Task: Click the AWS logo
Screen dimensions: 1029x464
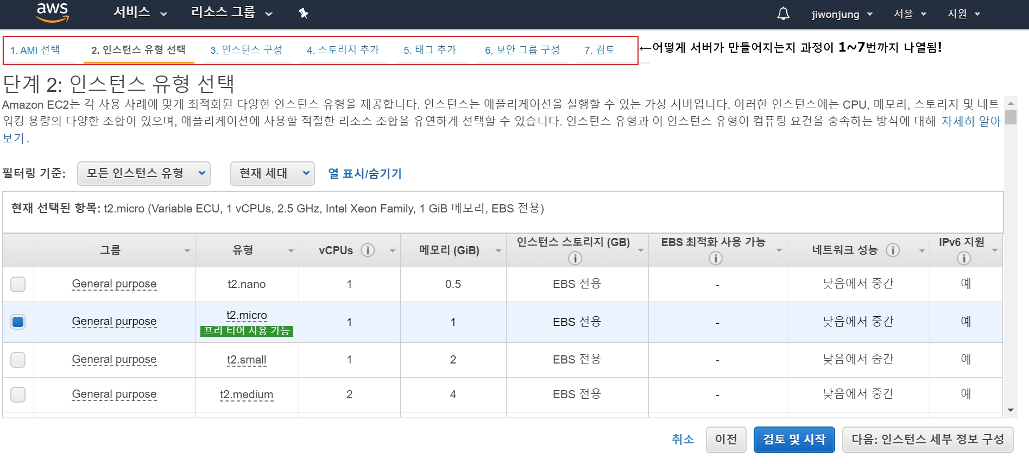Action: [53, 13]
